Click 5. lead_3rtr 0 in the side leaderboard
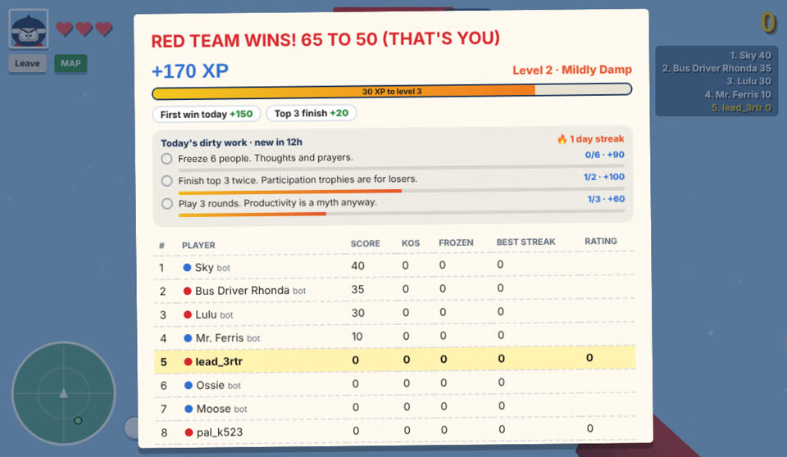 point(741,107)
